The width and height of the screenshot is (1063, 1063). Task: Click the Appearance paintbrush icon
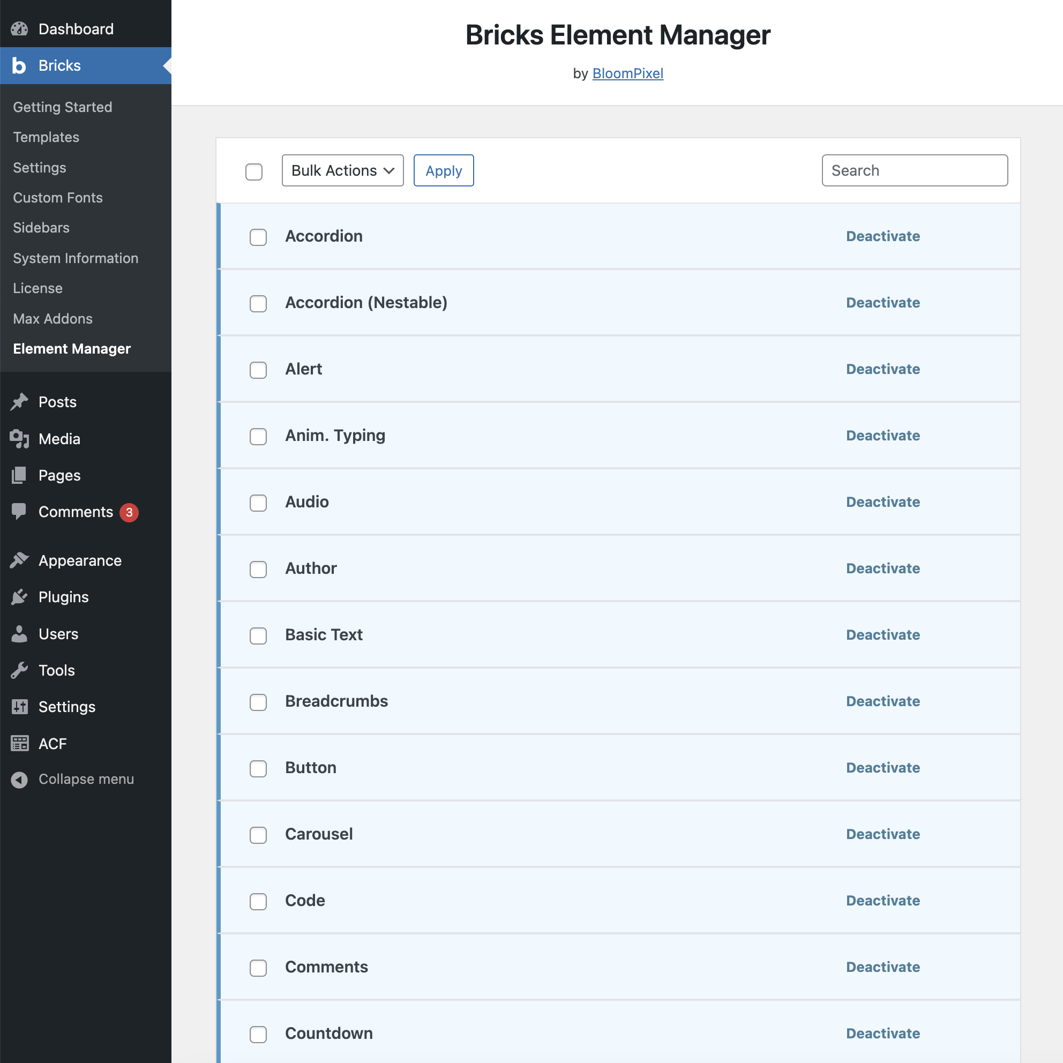pyautogui.click(x=19, y=560)
